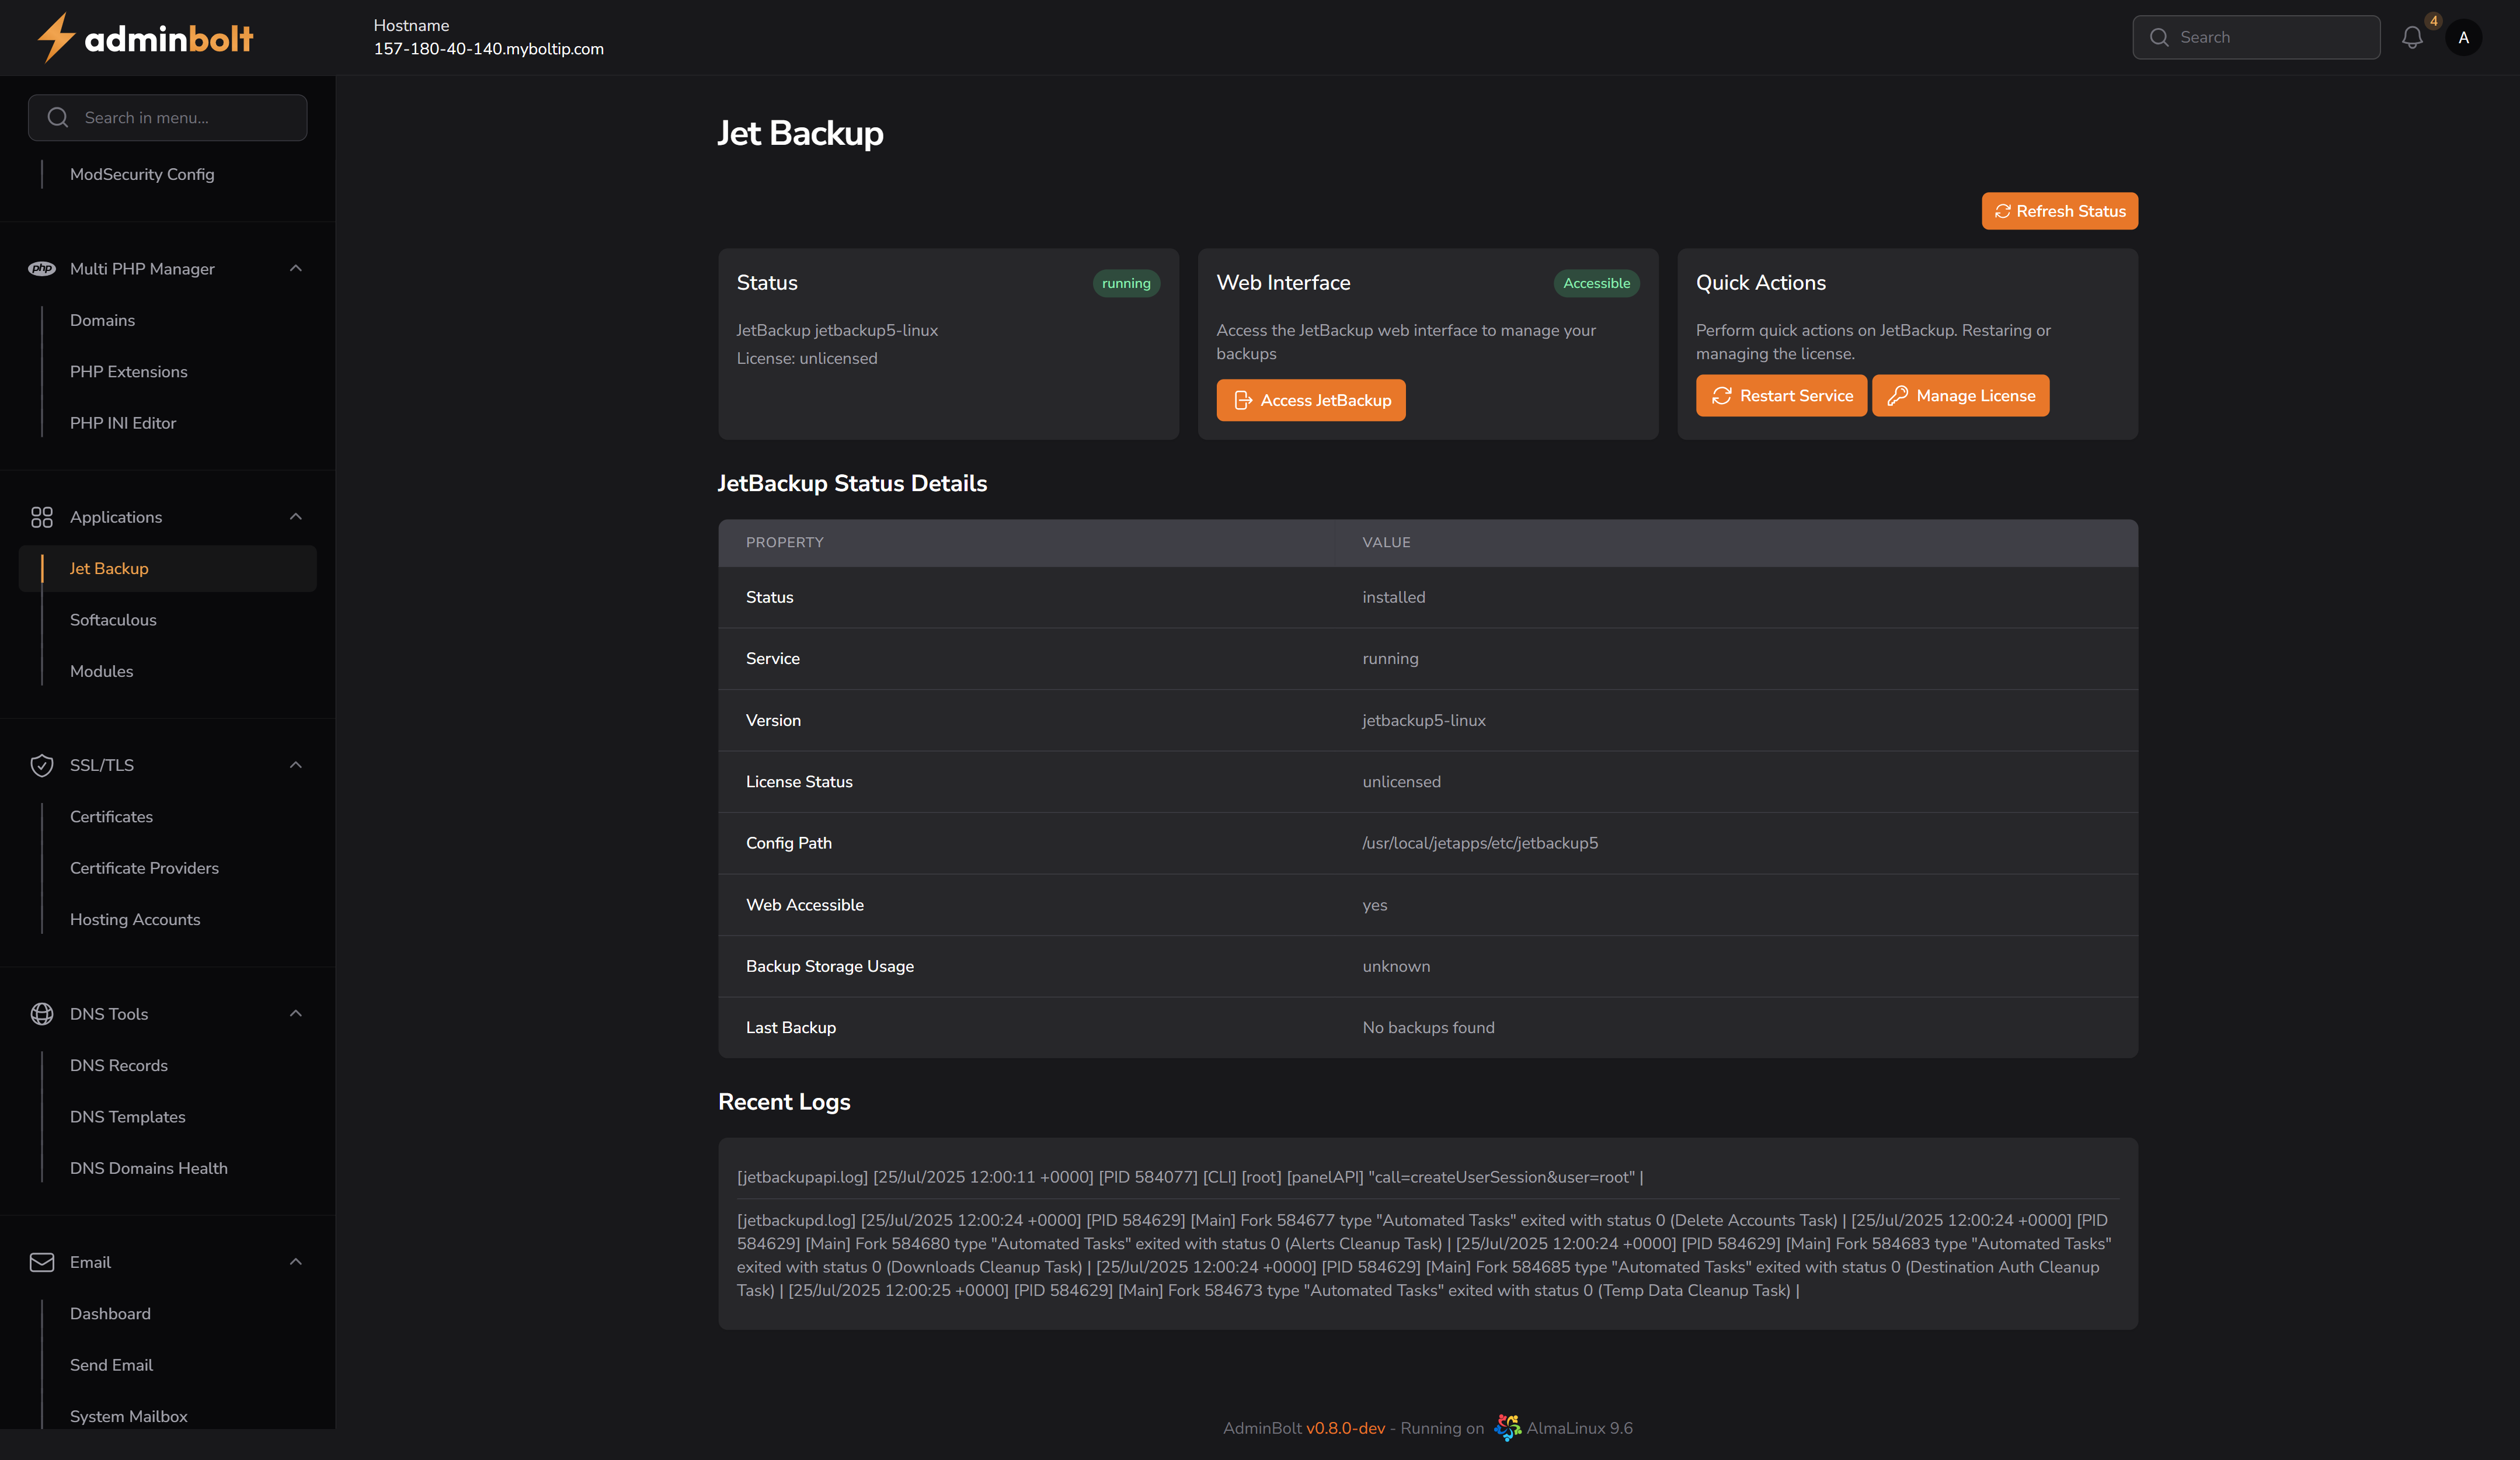Collapse the Multi PHP Manager section
This screenshot has width=2520, height=1460.
click(x=295, y=268)
